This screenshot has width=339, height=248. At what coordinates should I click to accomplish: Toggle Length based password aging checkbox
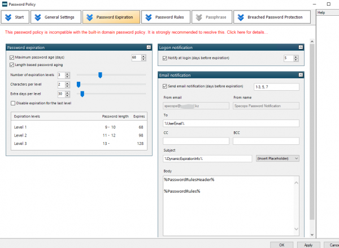click(12, 65)
